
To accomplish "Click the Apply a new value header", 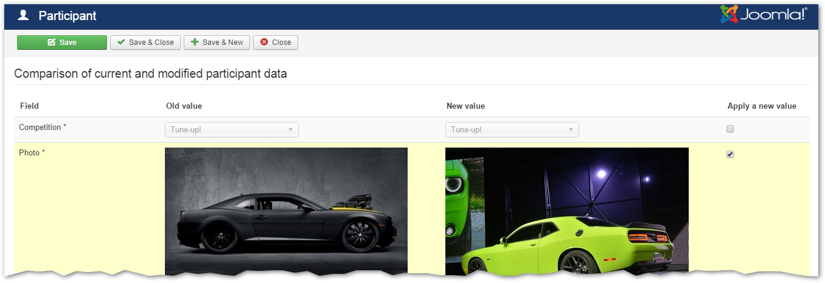I will click(x=761, y=106).
